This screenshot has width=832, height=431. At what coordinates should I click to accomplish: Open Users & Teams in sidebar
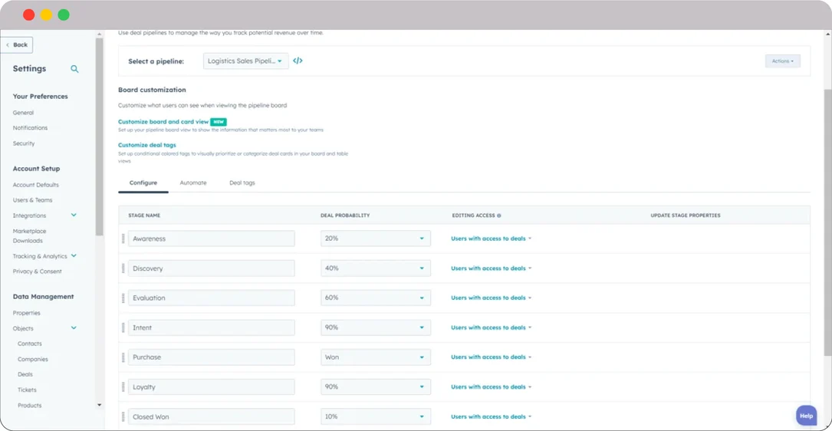click(x=32, y=200)
